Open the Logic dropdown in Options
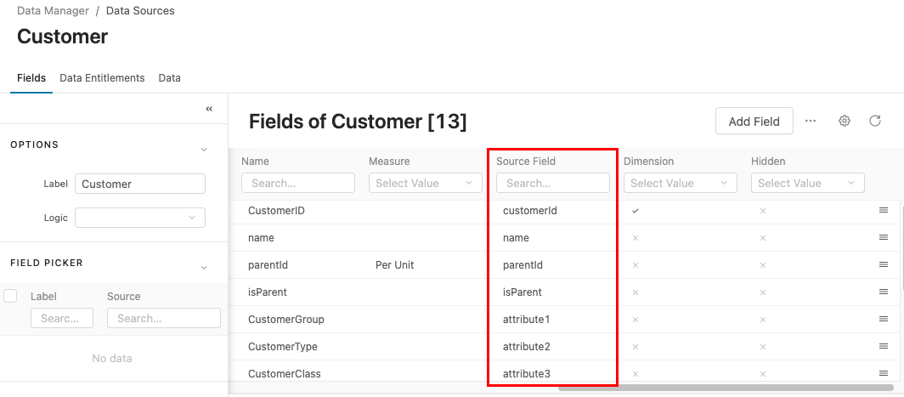This screenshot has height=397, width=904. pos(140,218)
